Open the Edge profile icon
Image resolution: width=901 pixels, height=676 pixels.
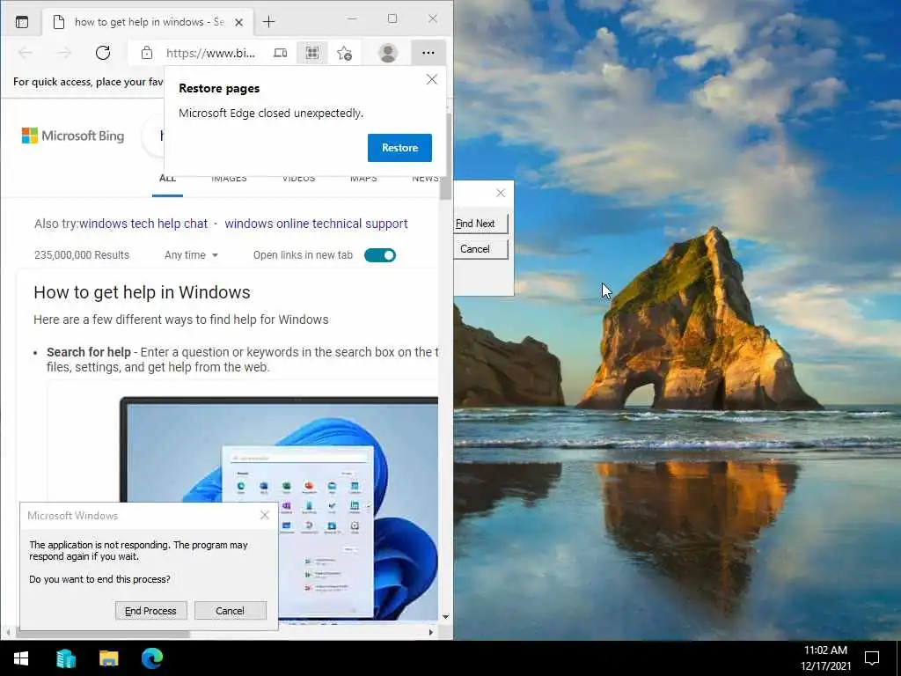(388, 53)
